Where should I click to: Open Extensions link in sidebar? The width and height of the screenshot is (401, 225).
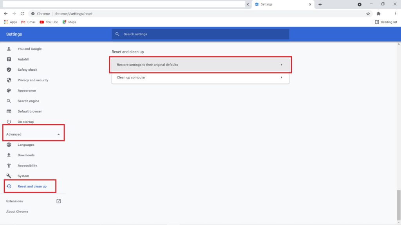[x=14, y=201]
